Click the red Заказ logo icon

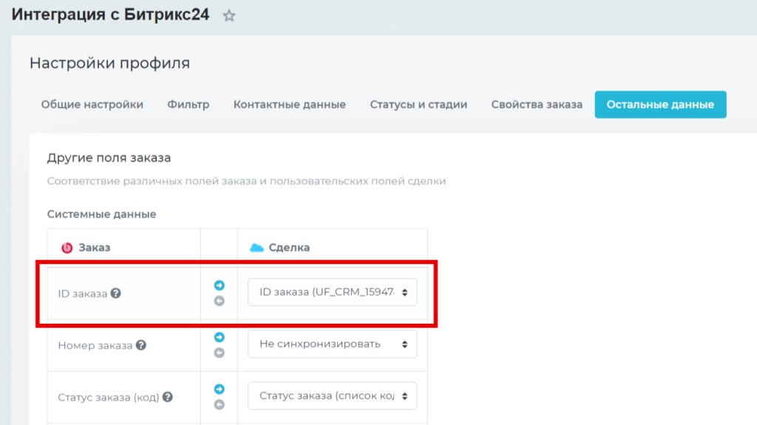coord(67,248)
